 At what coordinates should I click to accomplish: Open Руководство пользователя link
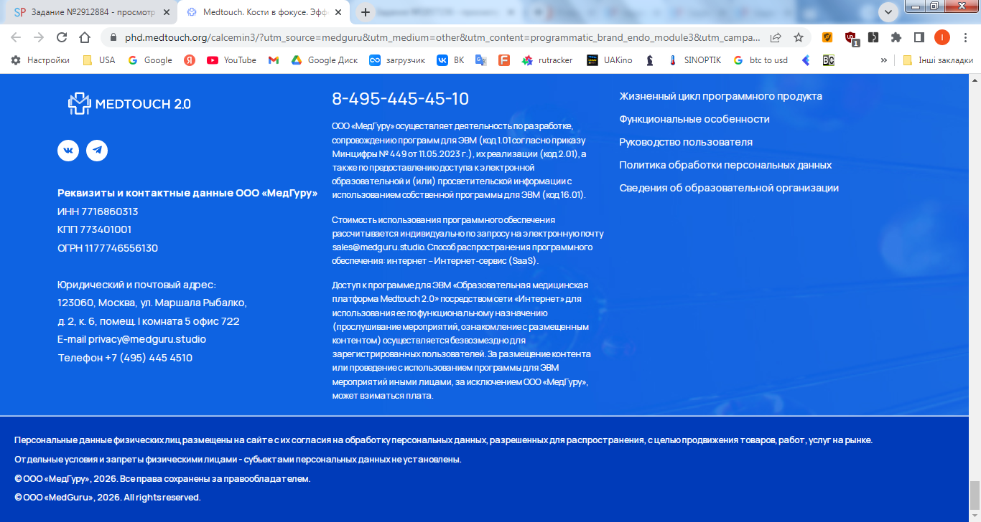[x=686, y=142]
